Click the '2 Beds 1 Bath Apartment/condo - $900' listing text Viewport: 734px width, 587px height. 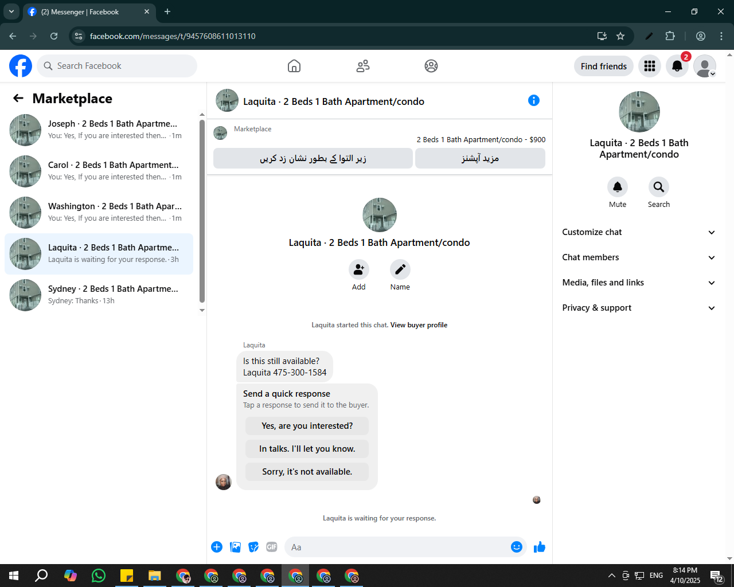pyautogui.click(x=481, y=139)
